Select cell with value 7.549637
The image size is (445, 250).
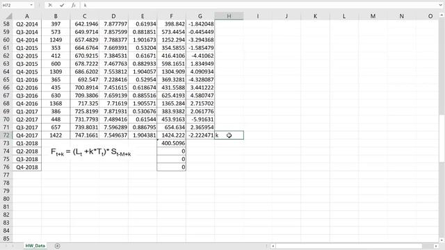113,135
